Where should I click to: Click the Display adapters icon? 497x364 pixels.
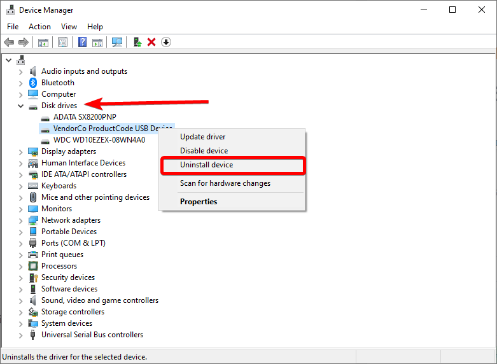[33, 151]
